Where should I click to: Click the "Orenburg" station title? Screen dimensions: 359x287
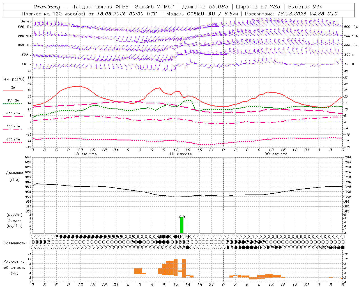[x=47, y=7]
